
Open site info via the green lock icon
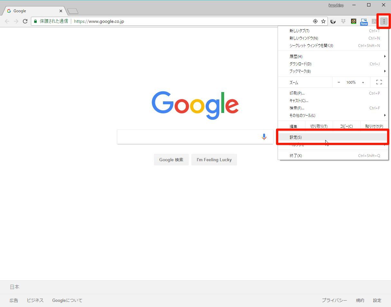35,21
